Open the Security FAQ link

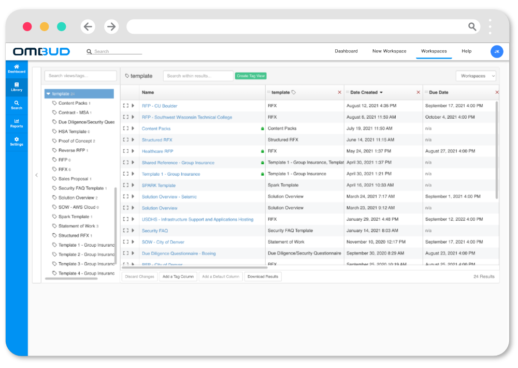[155, 231]
